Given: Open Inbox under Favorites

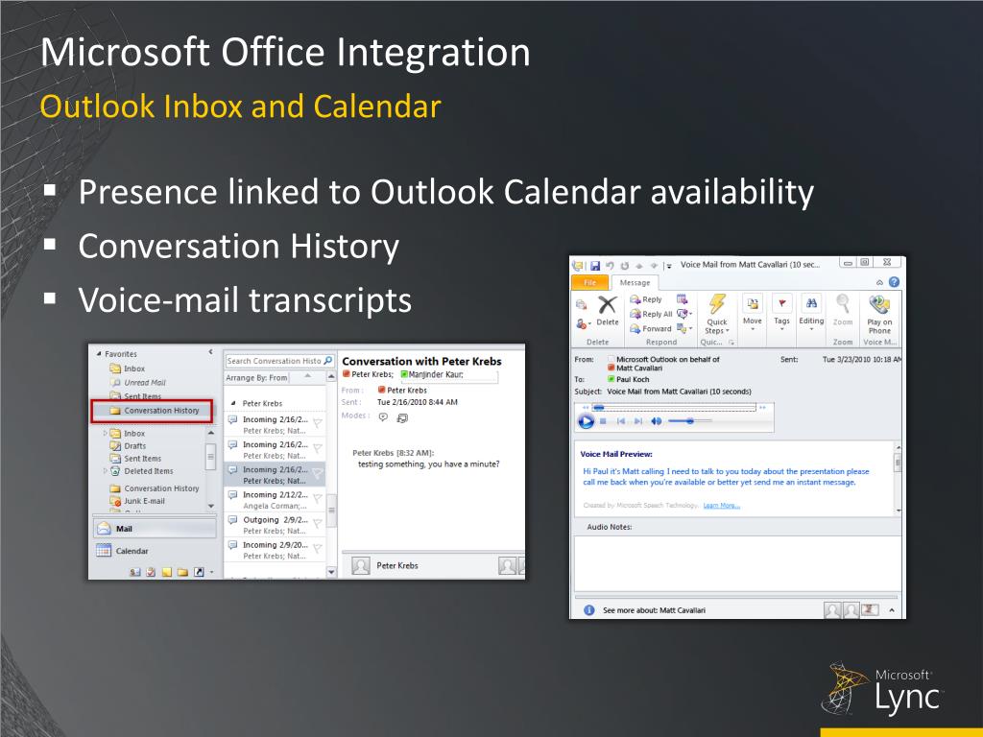Looking at the screenshot, I should (x=128, y=368).
